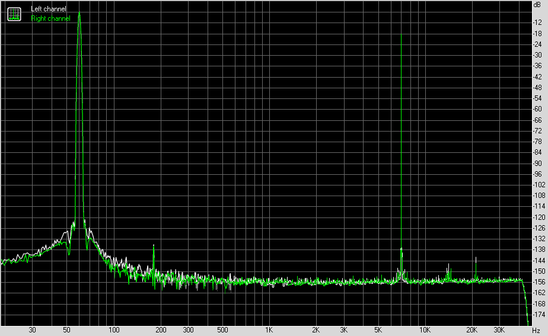Click the -60 dB scale label
The width and height of the screenshot is (548, 336).
(x=537, y=109)
